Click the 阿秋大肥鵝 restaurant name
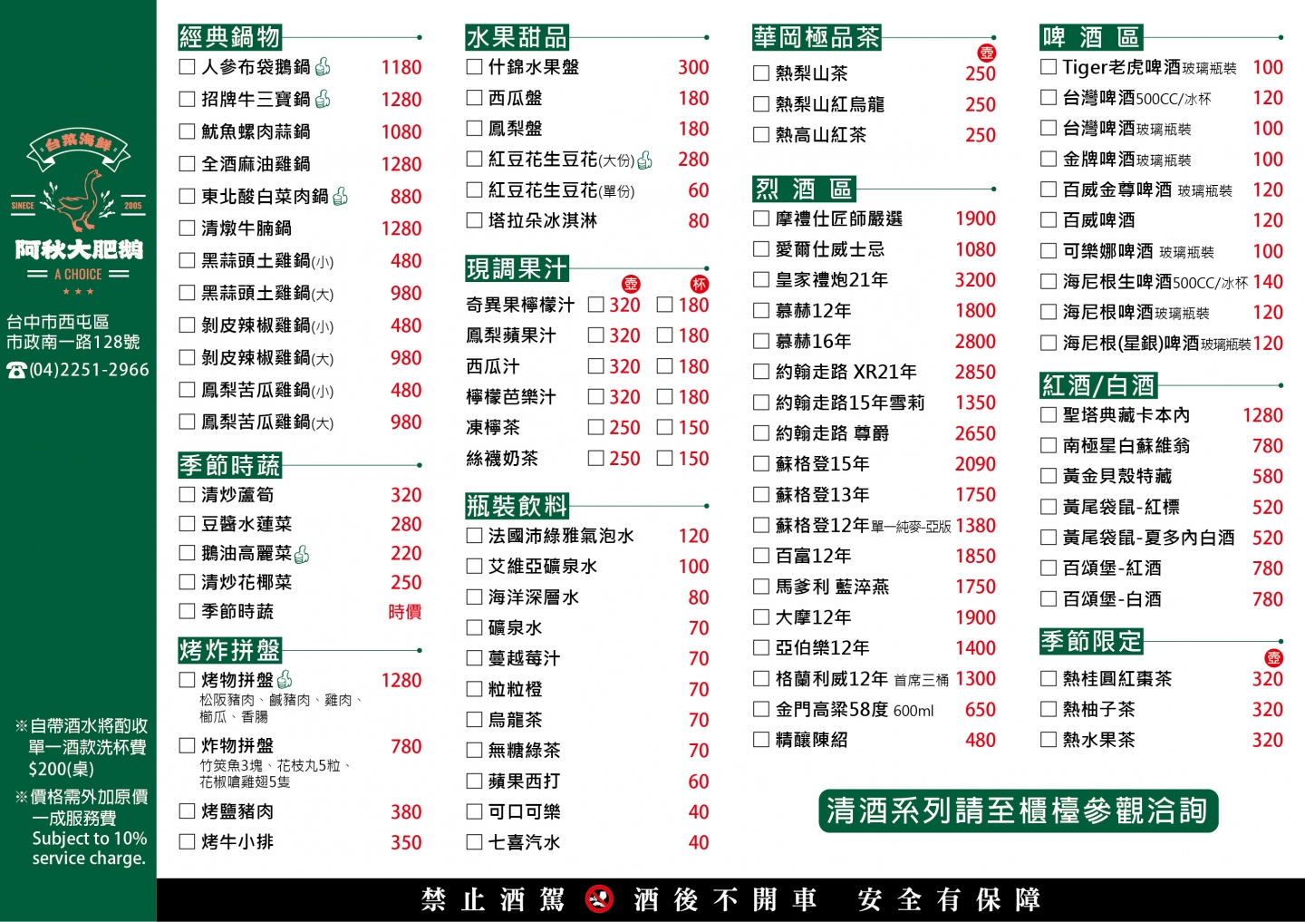Viewport: 1305px width, 922px height. point(79,249)
